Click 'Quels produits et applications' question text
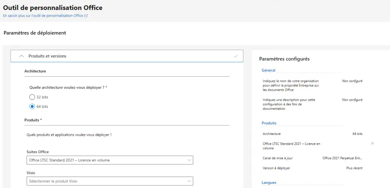390x188 pixels. point(69,135)
